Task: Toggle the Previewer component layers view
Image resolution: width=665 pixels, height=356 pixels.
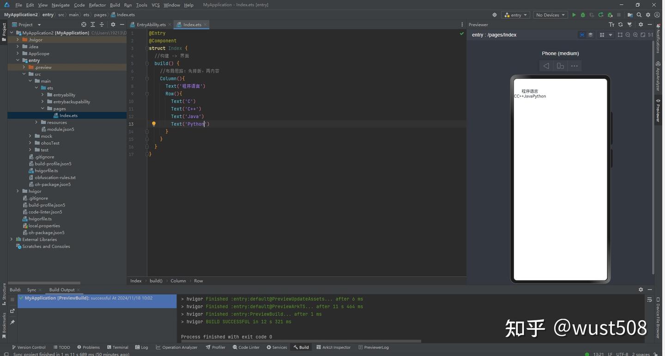Action: click(x=590, y=35)
